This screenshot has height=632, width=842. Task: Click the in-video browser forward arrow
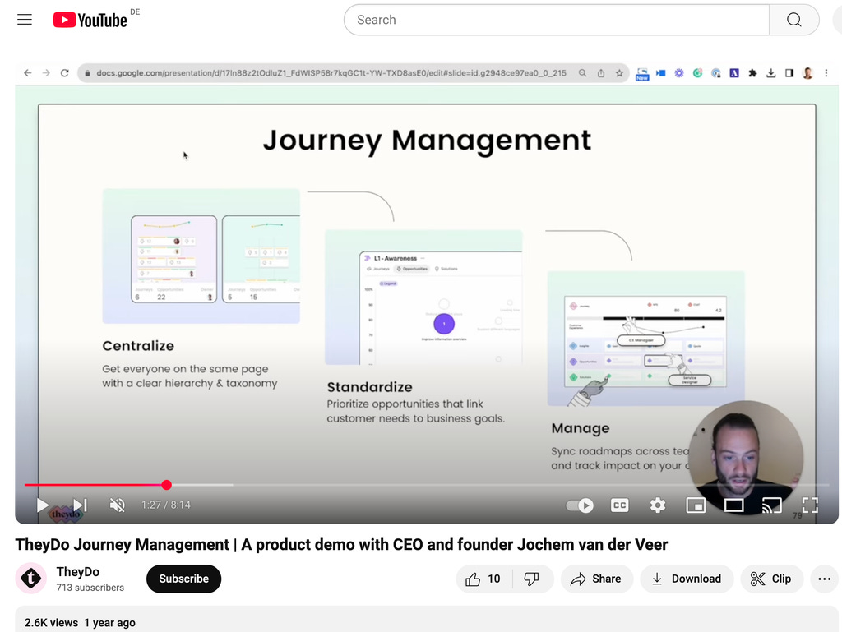click(46, 73)
